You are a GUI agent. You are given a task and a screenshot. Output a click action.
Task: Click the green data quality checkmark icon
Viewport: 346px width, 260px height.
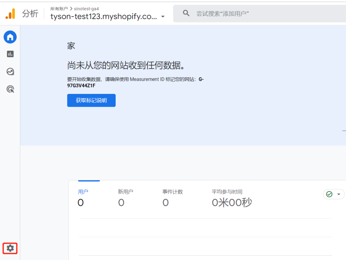pos(329,194)
